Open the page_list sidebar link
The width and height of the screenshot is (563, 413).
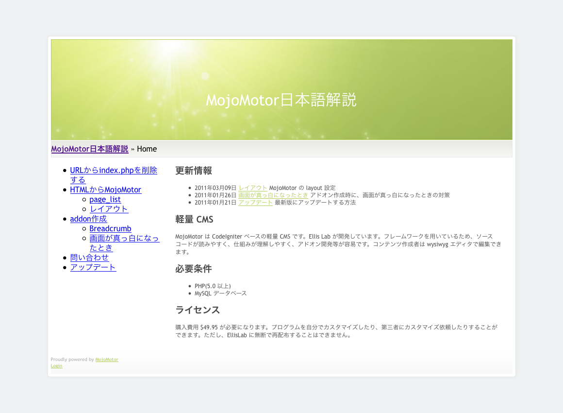point(105,199)
